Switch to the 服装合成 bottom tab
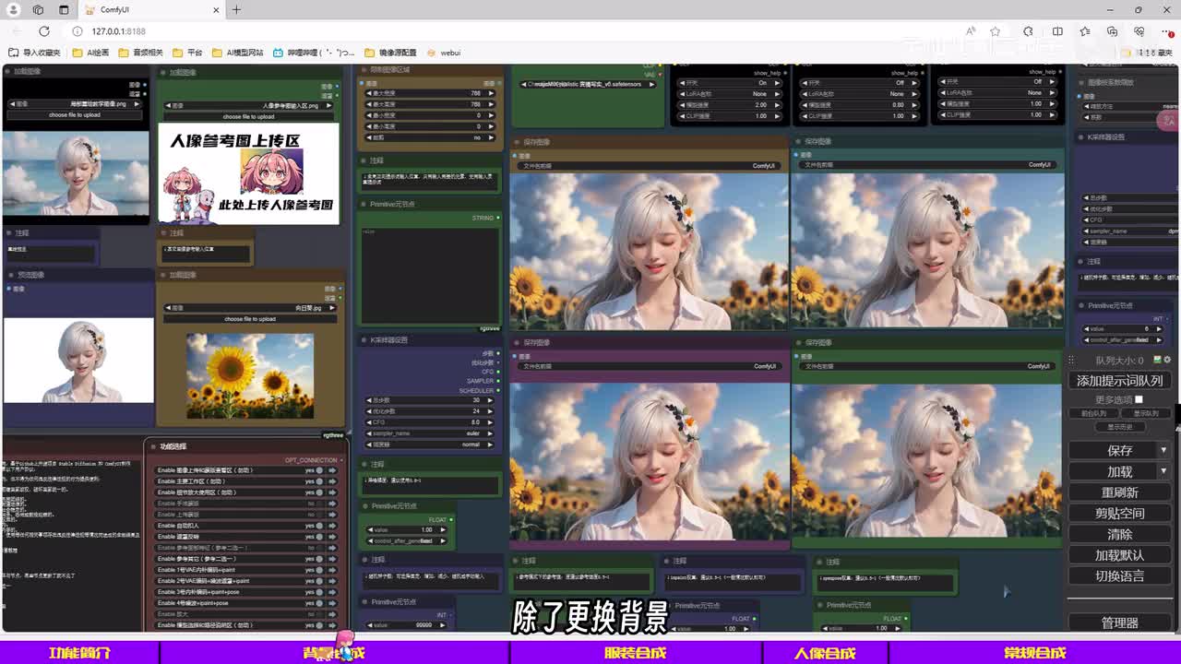This screenshot has width=1181, height=664. [635, 653]
